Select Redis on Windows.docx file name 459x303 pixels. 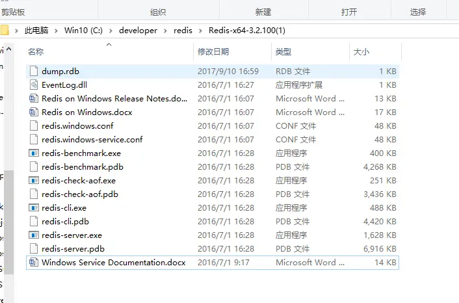point(87,112)
